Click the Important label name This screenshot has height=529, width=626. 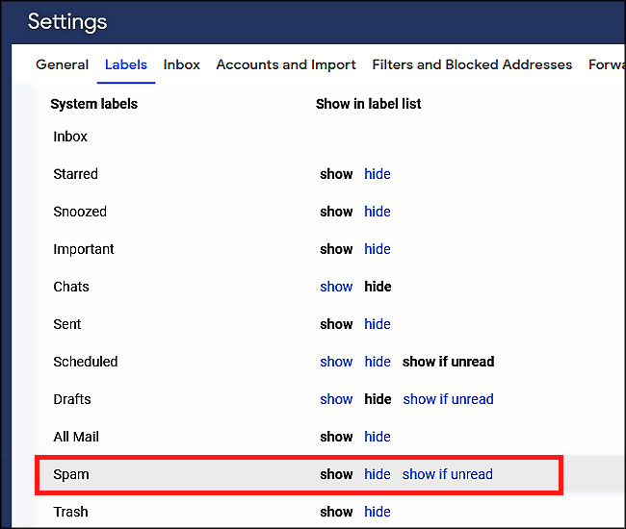84,249
